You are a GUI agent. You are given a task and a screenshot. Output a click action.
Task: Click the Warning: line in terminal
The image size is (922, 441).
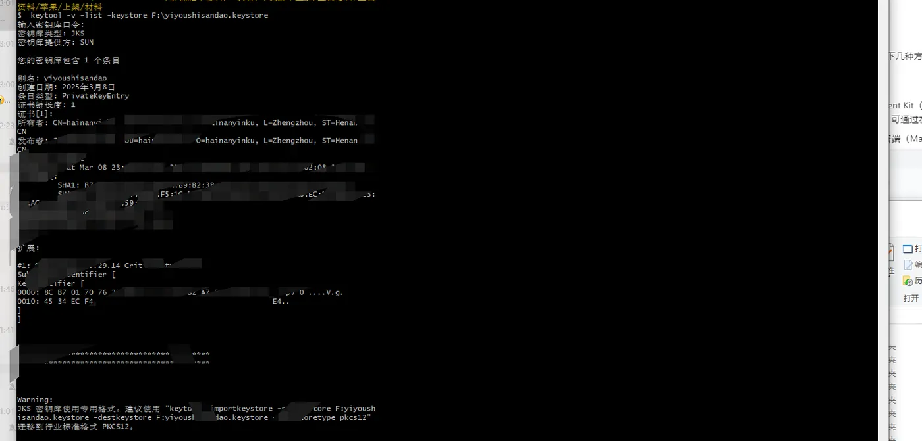coord(35,400)
